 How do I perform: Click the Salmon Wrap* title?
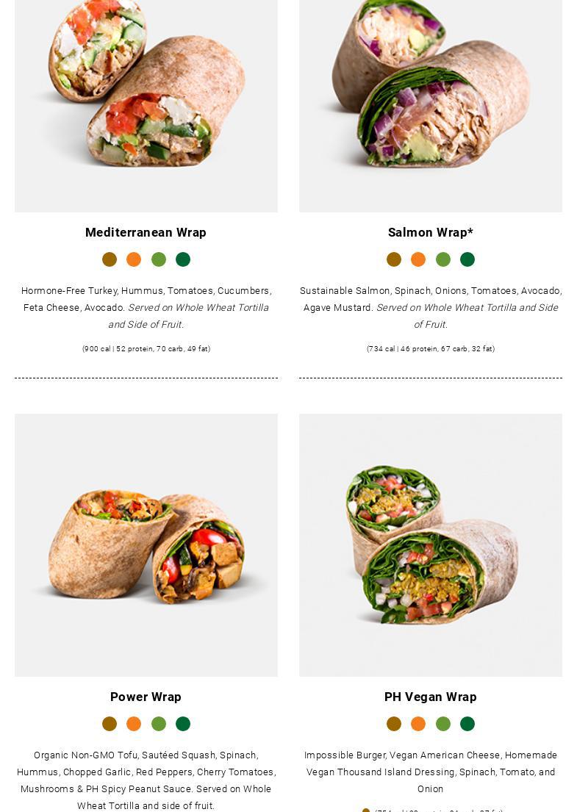(x=431, y=232)
